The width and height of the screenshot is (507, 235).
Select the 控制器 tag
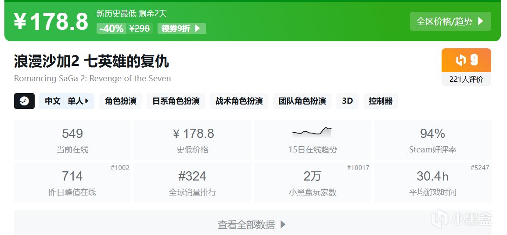coord(381,101)
